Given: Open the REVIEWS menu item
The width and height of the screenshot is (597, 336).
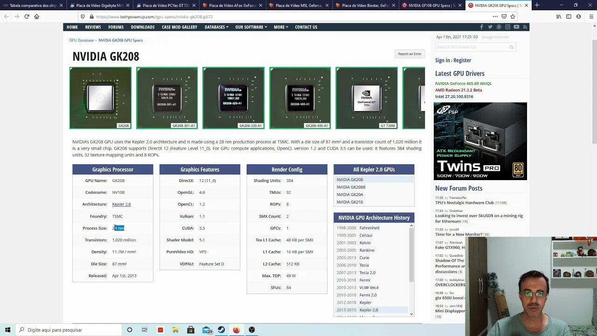Looking at the screenshot, I should point(93,27).
